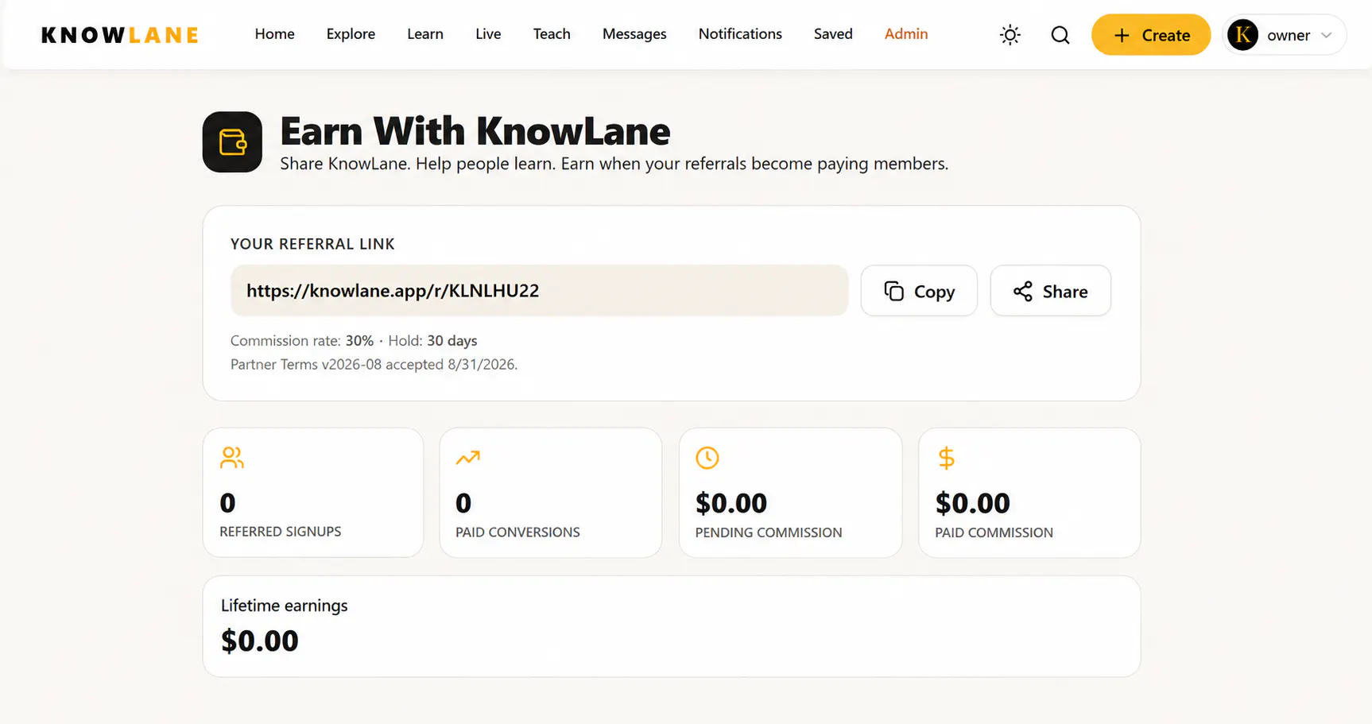Click the Referred Signups count 0
The width and height of the screenshot is (1372, 724).
pyautogui.click(x=227, y=502)
